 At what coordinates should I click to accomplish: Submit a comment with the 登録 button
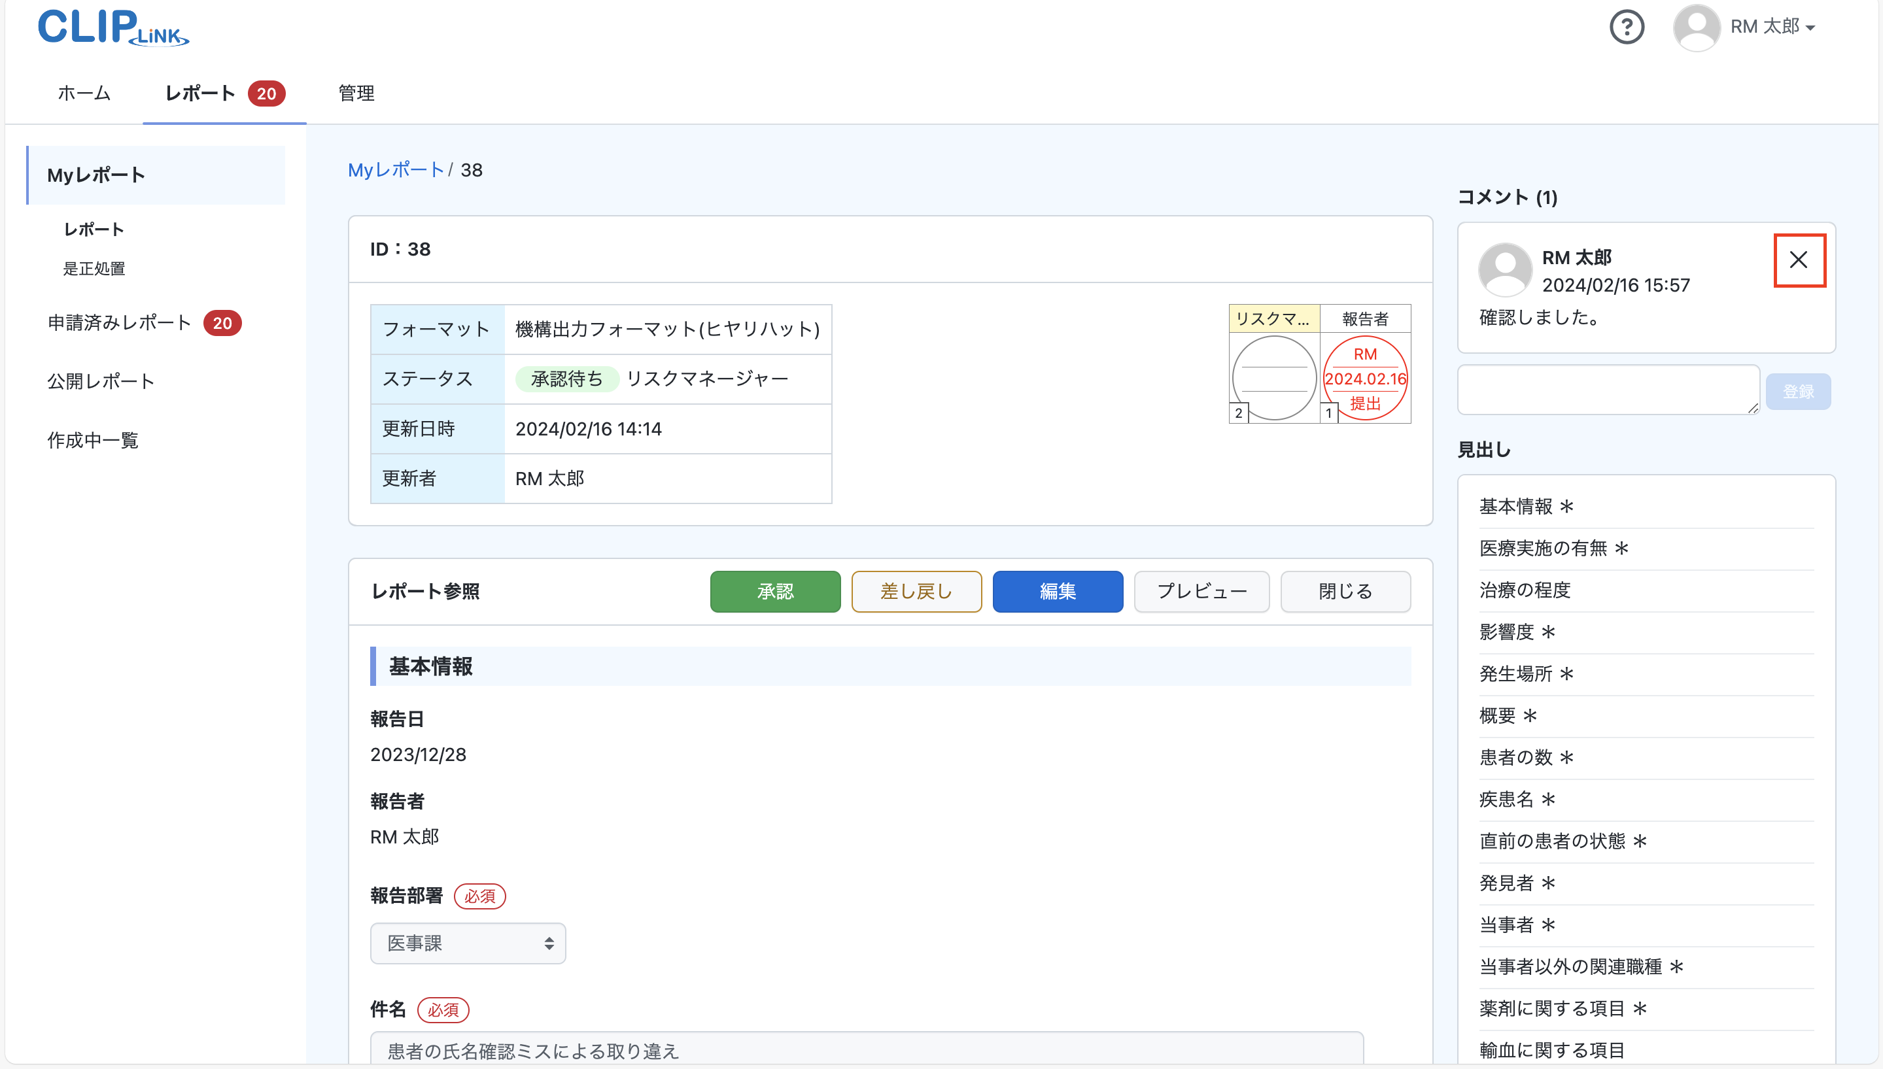1798,390
